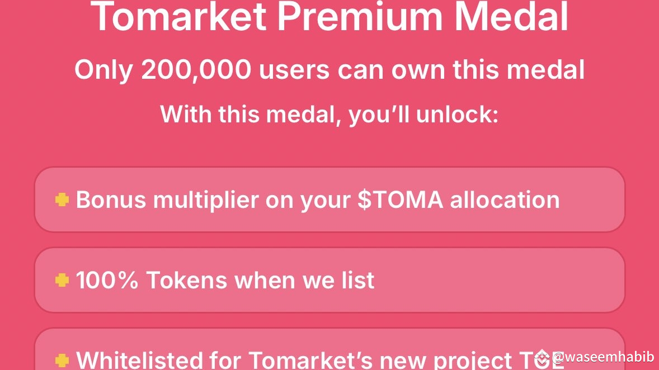Click 'With this medal, you'll unlock:' text
The height and width of the screenshot is (370, 659).
pos(329,115)
